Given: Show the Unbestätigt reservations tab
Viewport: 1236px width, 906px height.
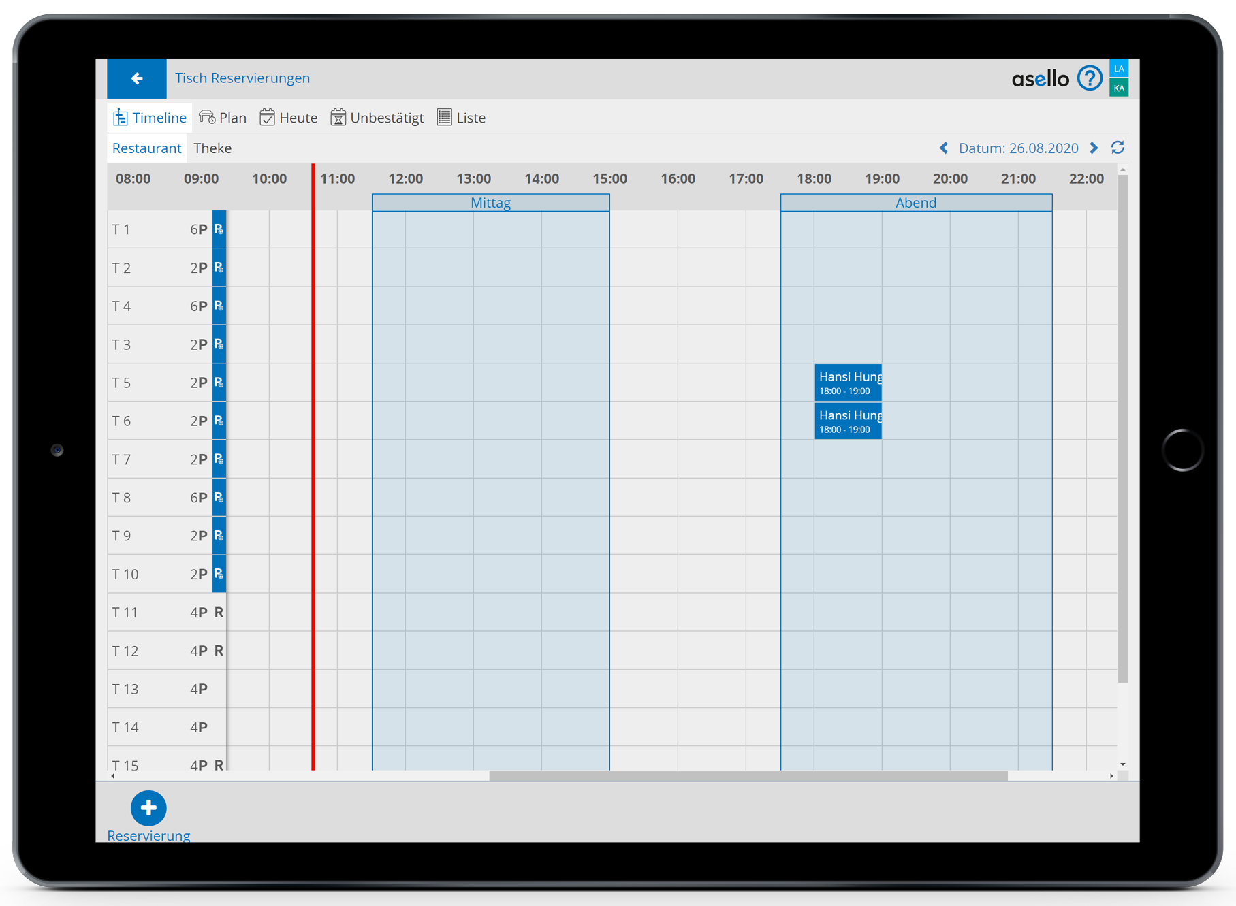Looking at the screenshot, I should [377, 118].
